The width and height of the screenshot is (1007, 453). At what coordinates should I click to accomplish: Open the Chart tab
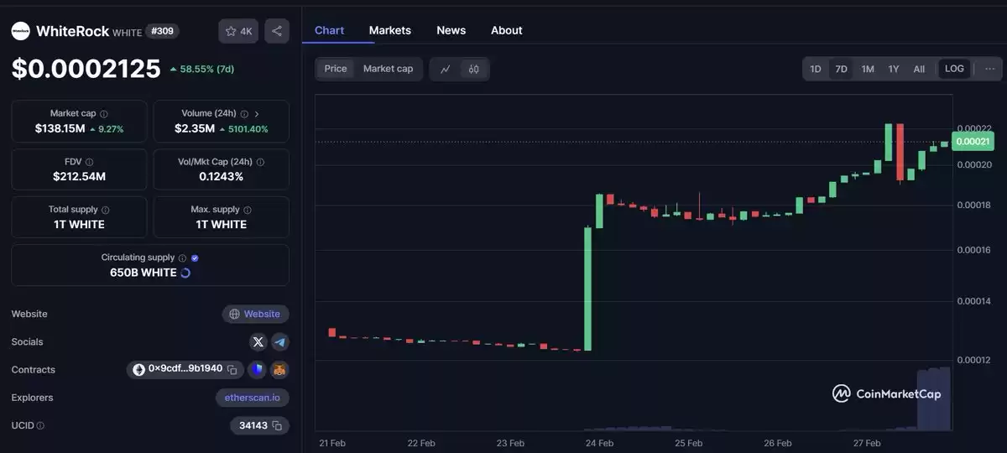point(329,30)
